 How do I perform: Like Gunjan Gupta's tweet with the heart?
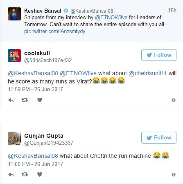tap(40, 175)
